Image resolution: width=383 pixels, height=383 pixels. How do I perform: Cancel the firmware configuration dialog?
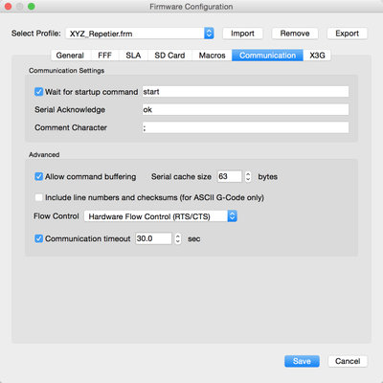pos(348,361)
